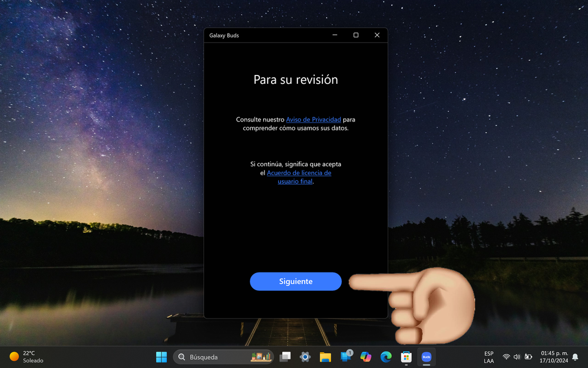
Task: Open the Windows Start menu
Action: tap(161, 357)
